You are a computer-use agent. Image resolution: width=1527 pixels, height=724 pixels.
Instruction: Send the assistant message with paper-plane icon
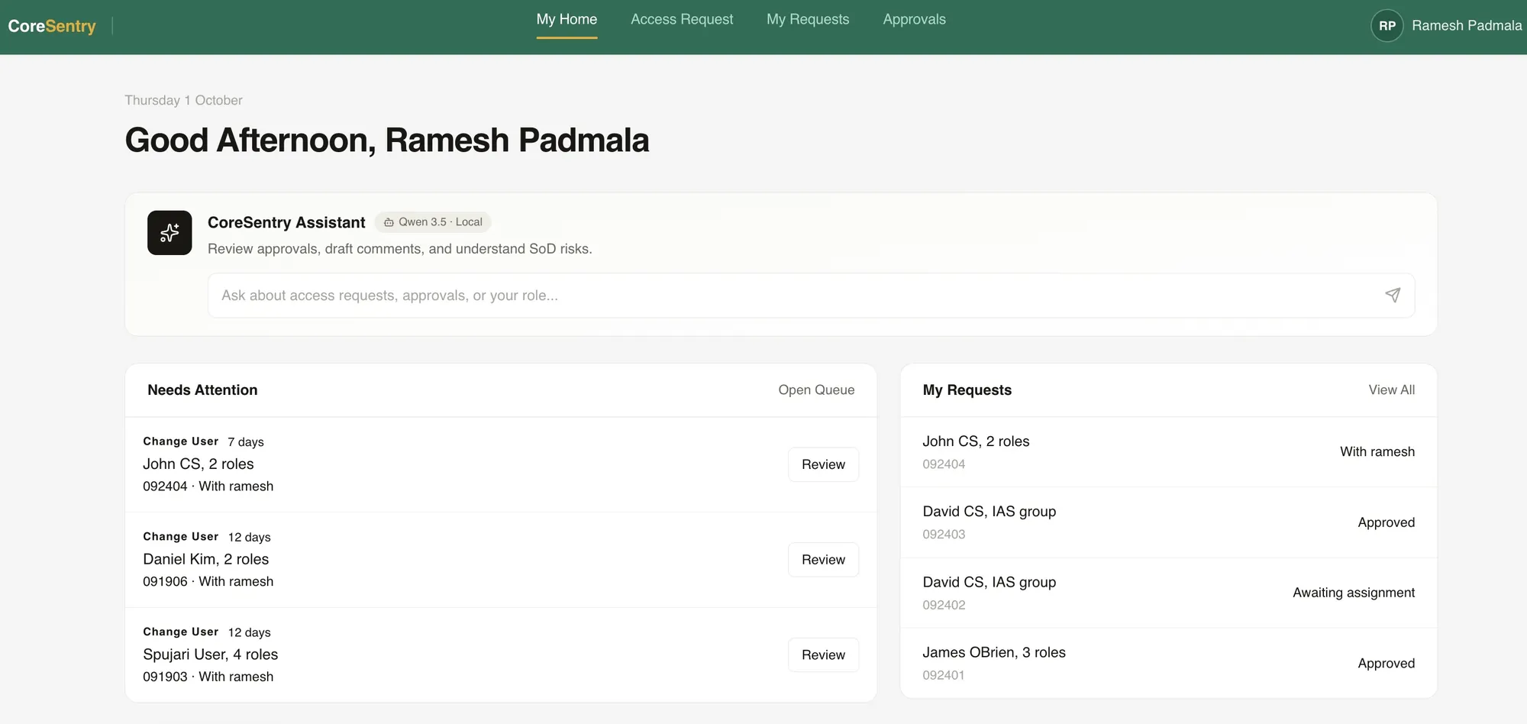click(x=1393, y=296)
